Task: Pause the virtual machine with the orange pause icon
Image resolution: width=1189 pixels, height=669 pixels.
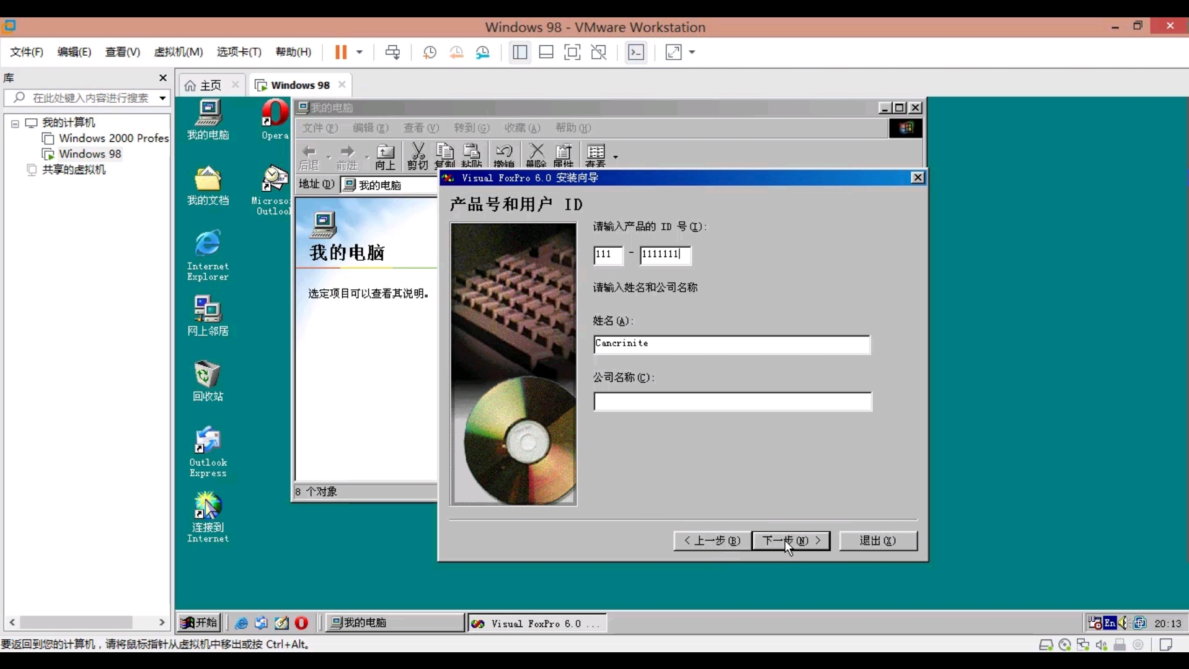Action: [x=340, y=52]
